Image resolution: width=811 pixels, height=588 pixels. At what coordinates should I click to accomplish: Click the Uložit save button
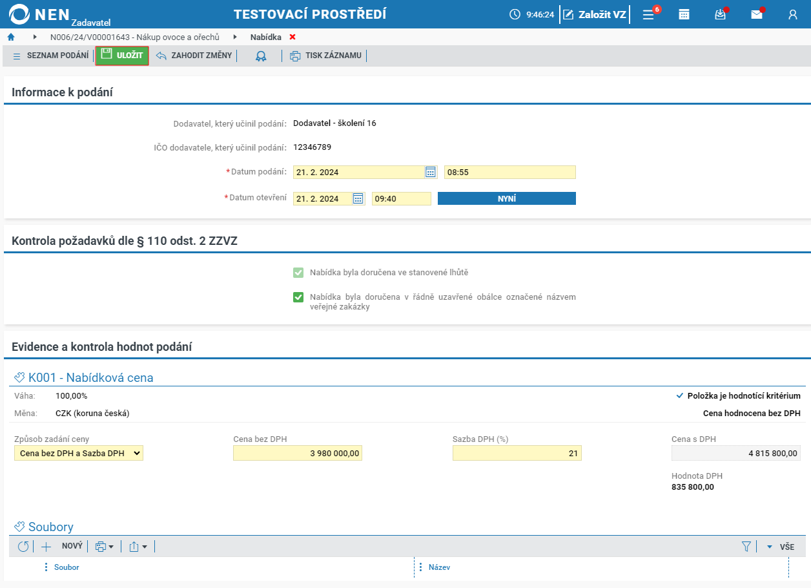click(x=122, y=56)
